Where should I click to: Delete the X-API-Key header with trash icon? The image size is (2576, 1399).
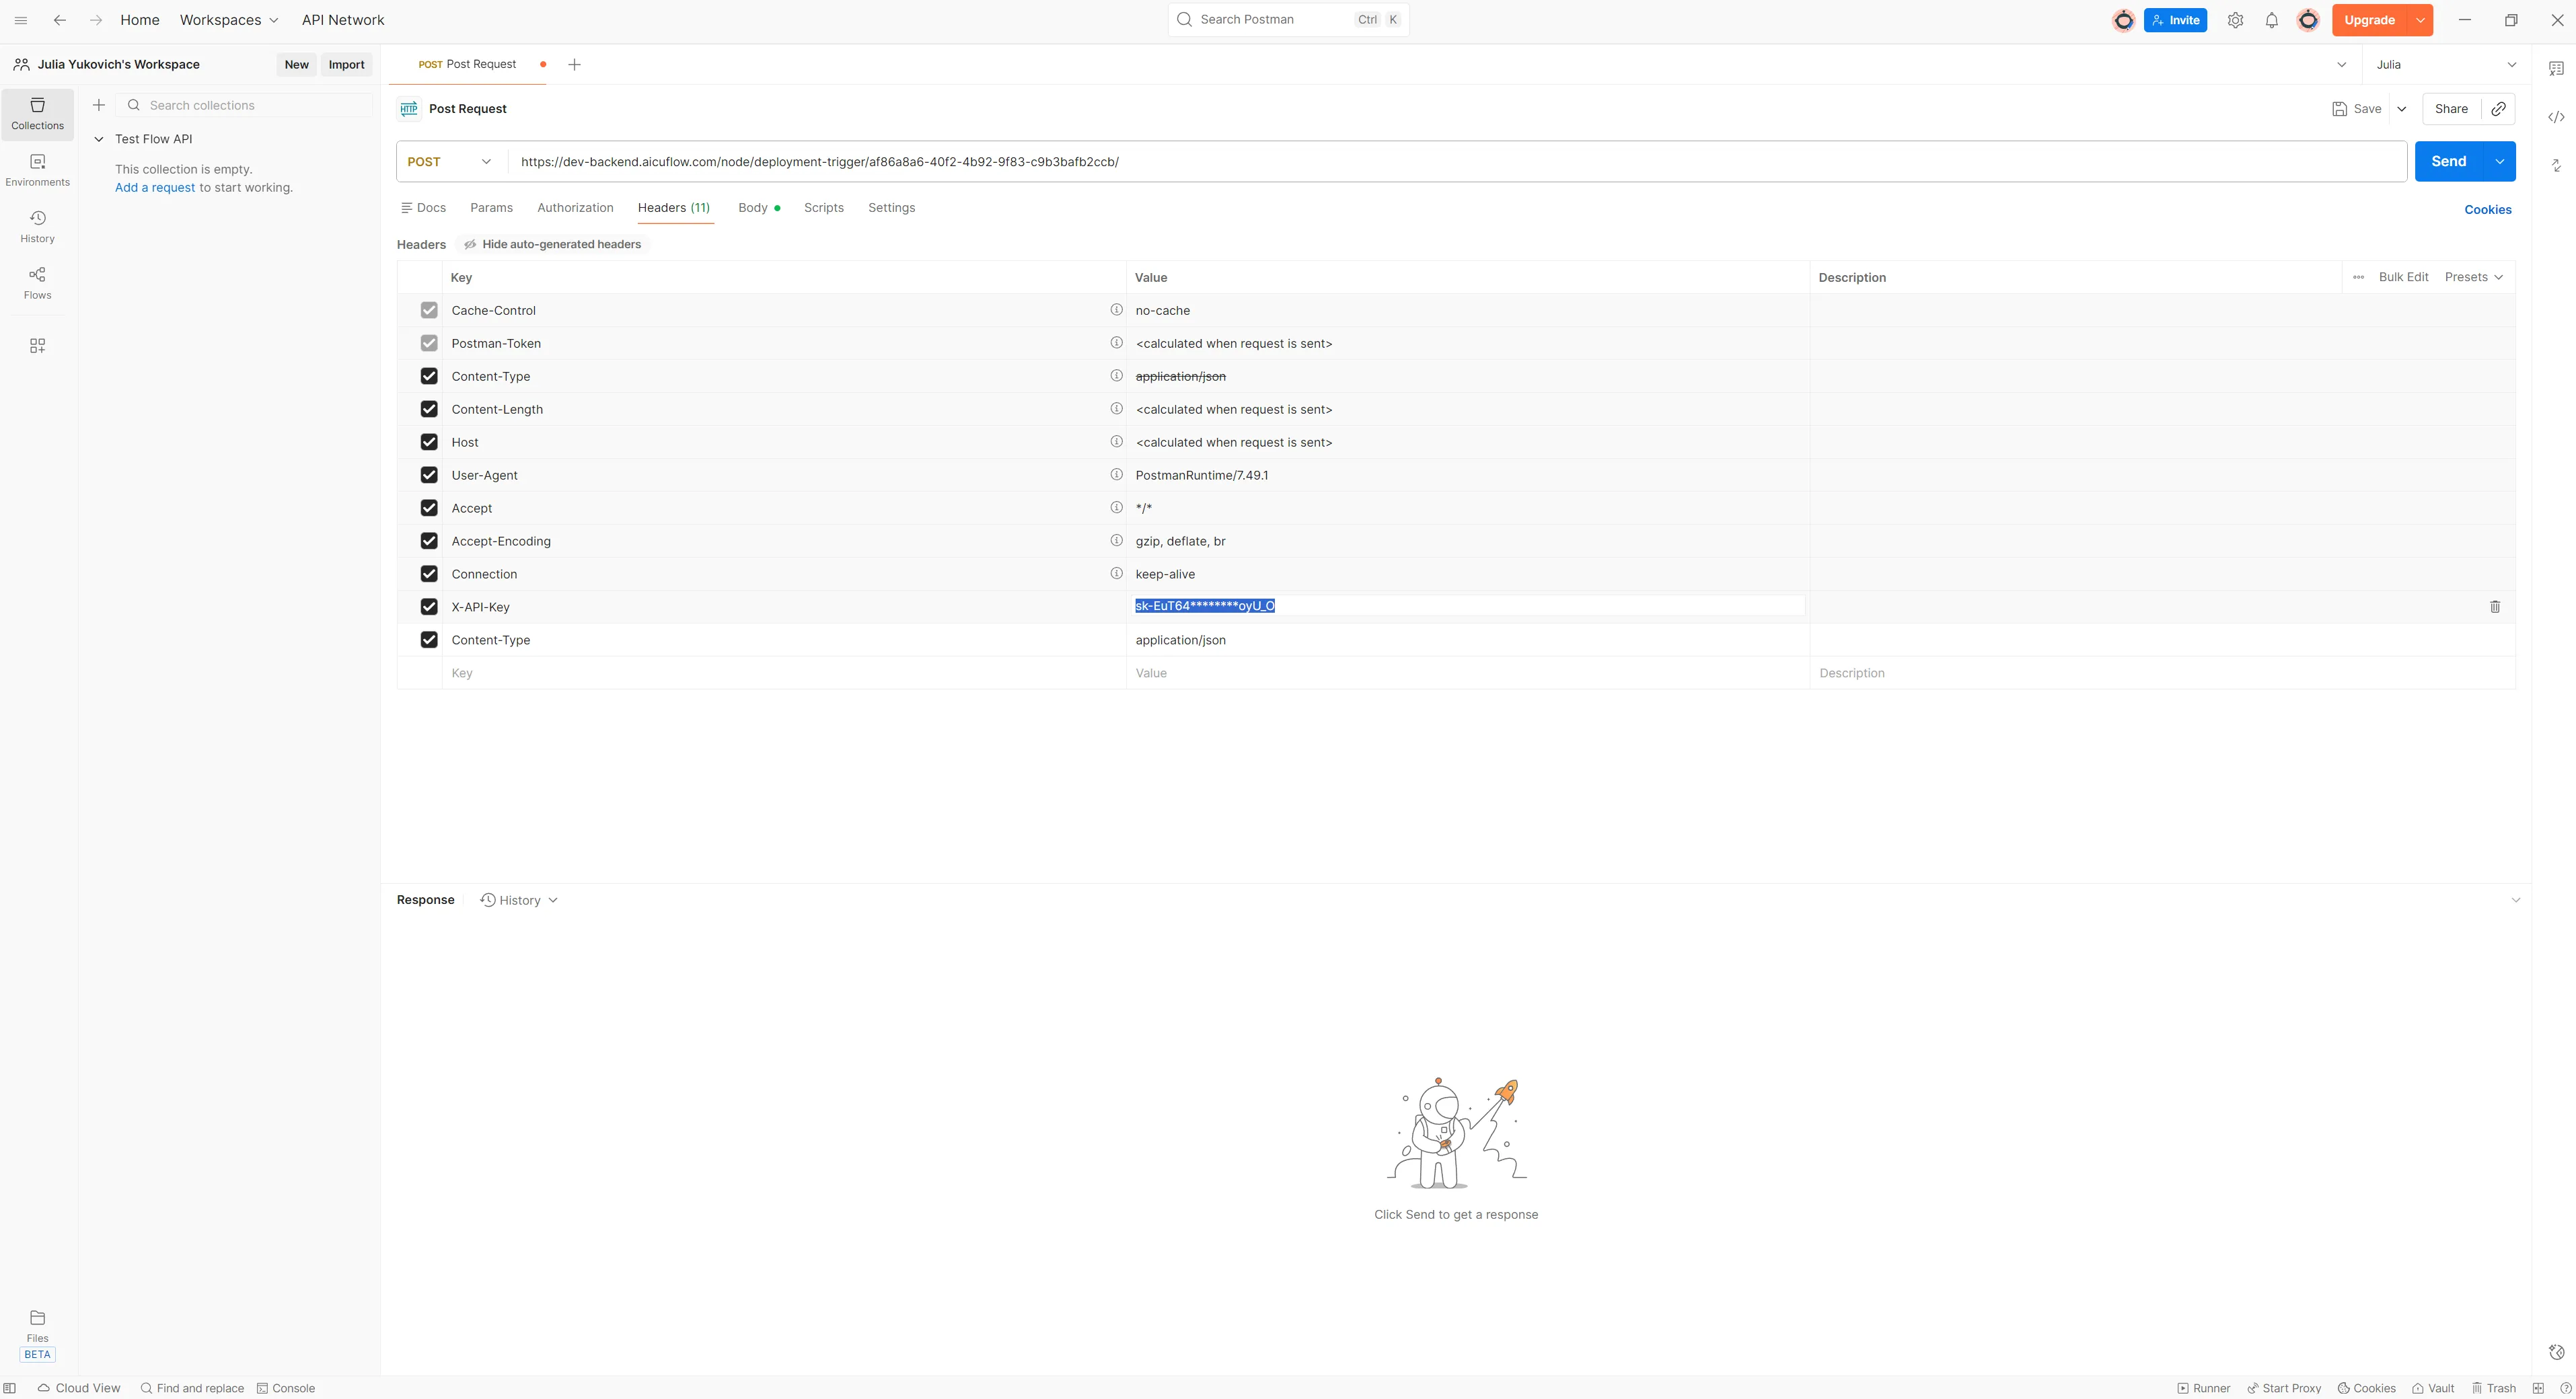[2494, 607]
